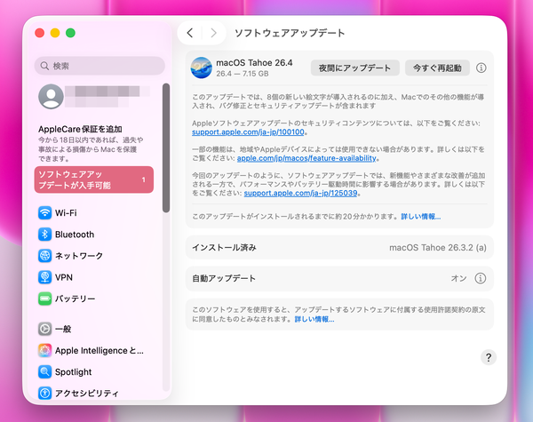The image size is (533, 422).
Task: Close the settings window with red button
Action: pos(40,33)
